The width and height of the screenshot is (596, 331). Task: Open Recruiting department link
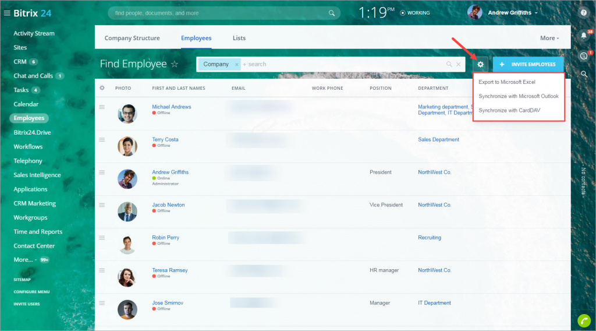click(430, 237)
